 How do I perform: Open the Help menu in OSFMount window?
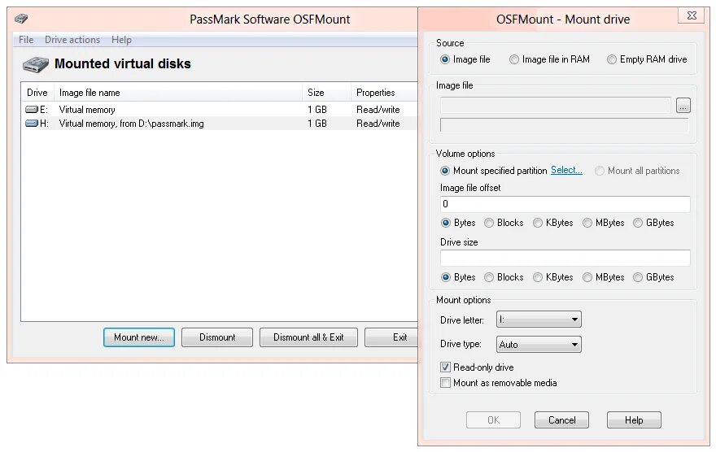point(121,40)
